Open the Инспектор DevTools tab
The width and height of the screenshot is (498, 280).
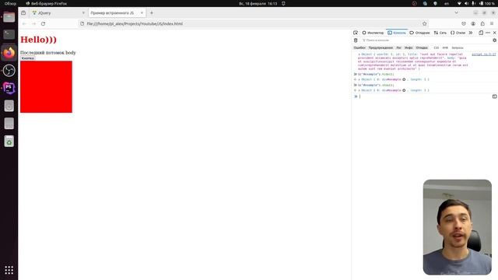373,33
